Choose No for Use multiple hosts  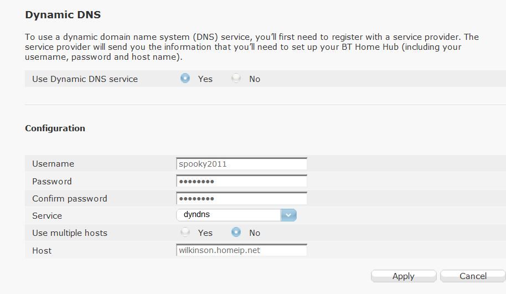236,233
